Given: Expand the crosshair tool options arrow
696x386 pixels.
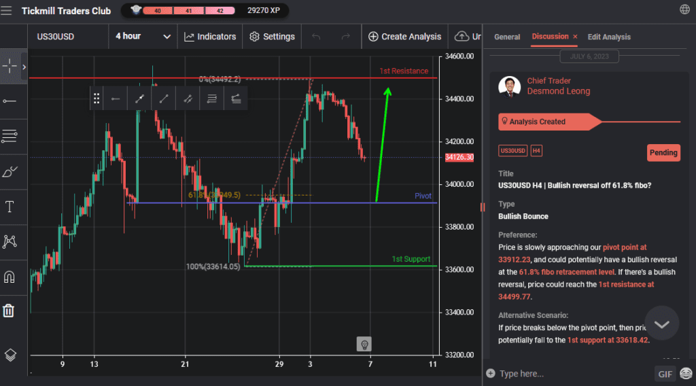Looking at the screenshot, I should (x=24, y=67).
